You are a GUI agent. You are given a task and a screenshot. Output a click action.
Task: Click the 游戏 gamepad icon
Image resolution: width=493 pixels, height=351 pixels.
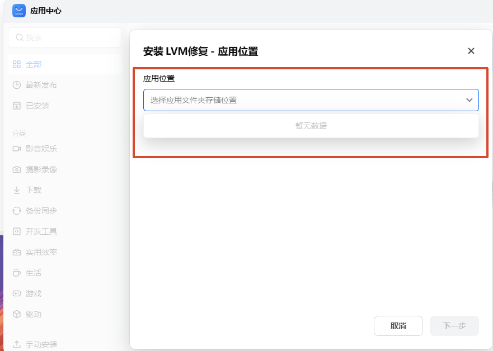tap(17, 293)
